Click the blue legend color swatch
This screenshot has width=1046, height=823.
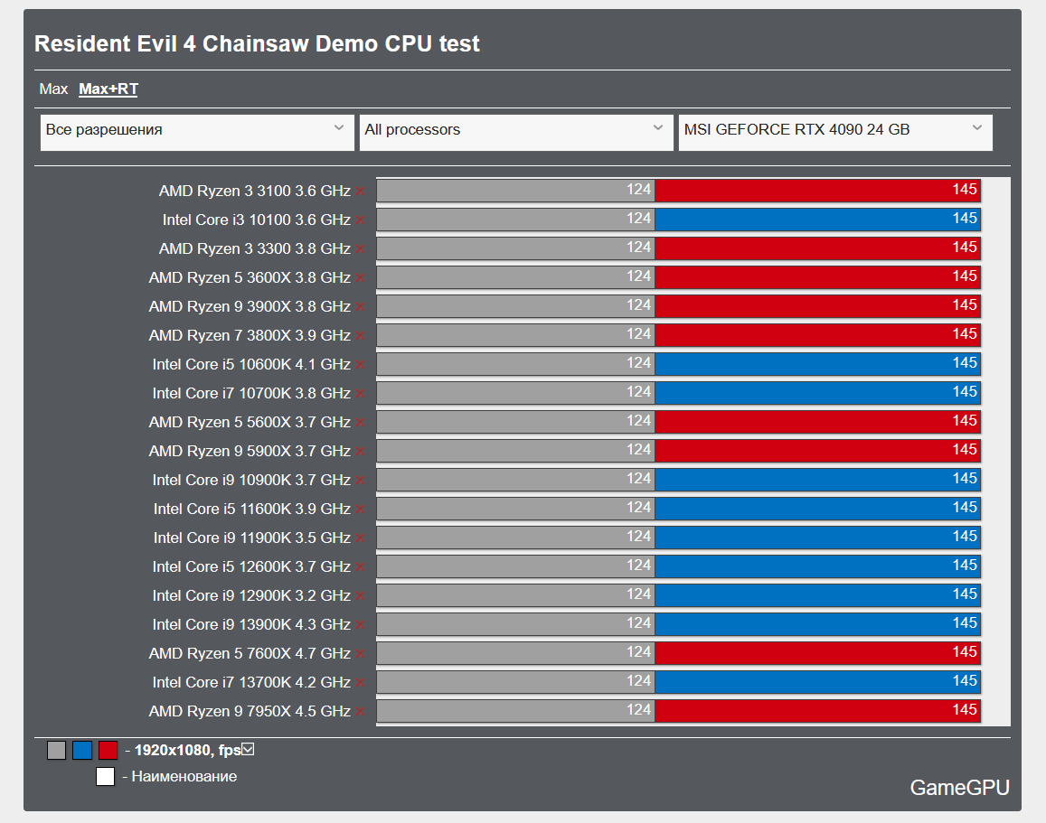click(82, 751)
